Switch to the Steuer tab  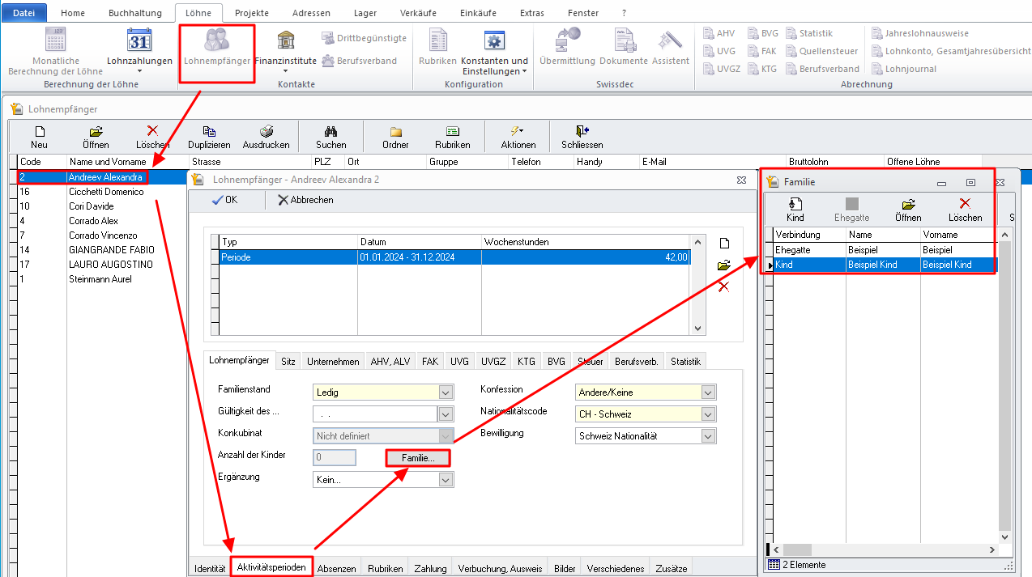590,362
